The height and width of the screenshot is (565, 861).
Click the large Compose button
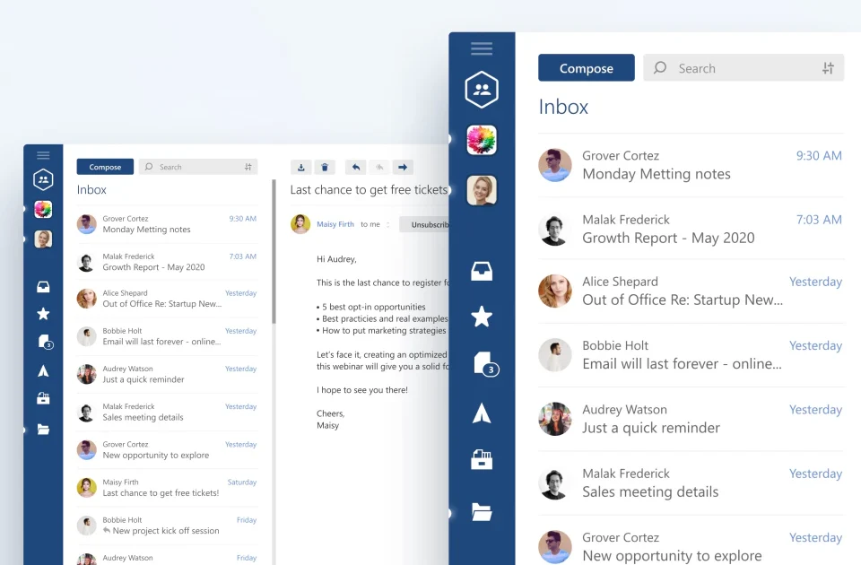pos(587,67)
